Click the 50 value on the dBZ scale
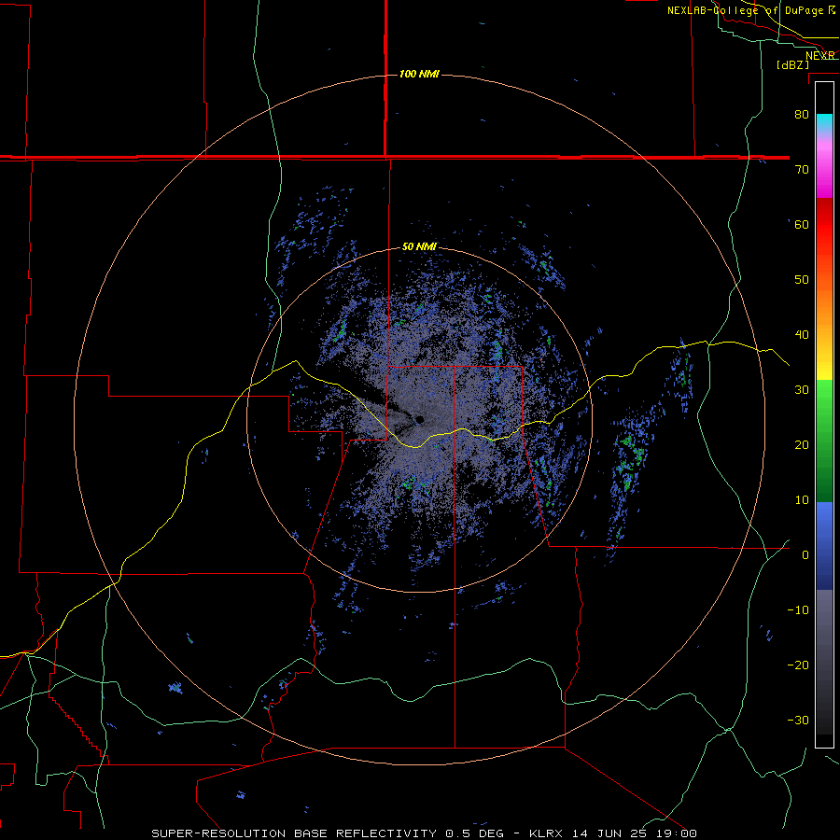Screen dimensions: 840x840 point(802,280)
